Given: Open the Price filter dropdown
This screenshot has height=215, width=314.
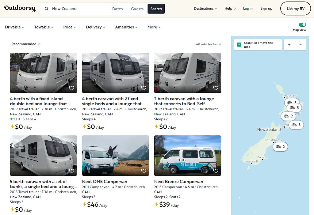Looking at the screenshot, I should 69,27.
